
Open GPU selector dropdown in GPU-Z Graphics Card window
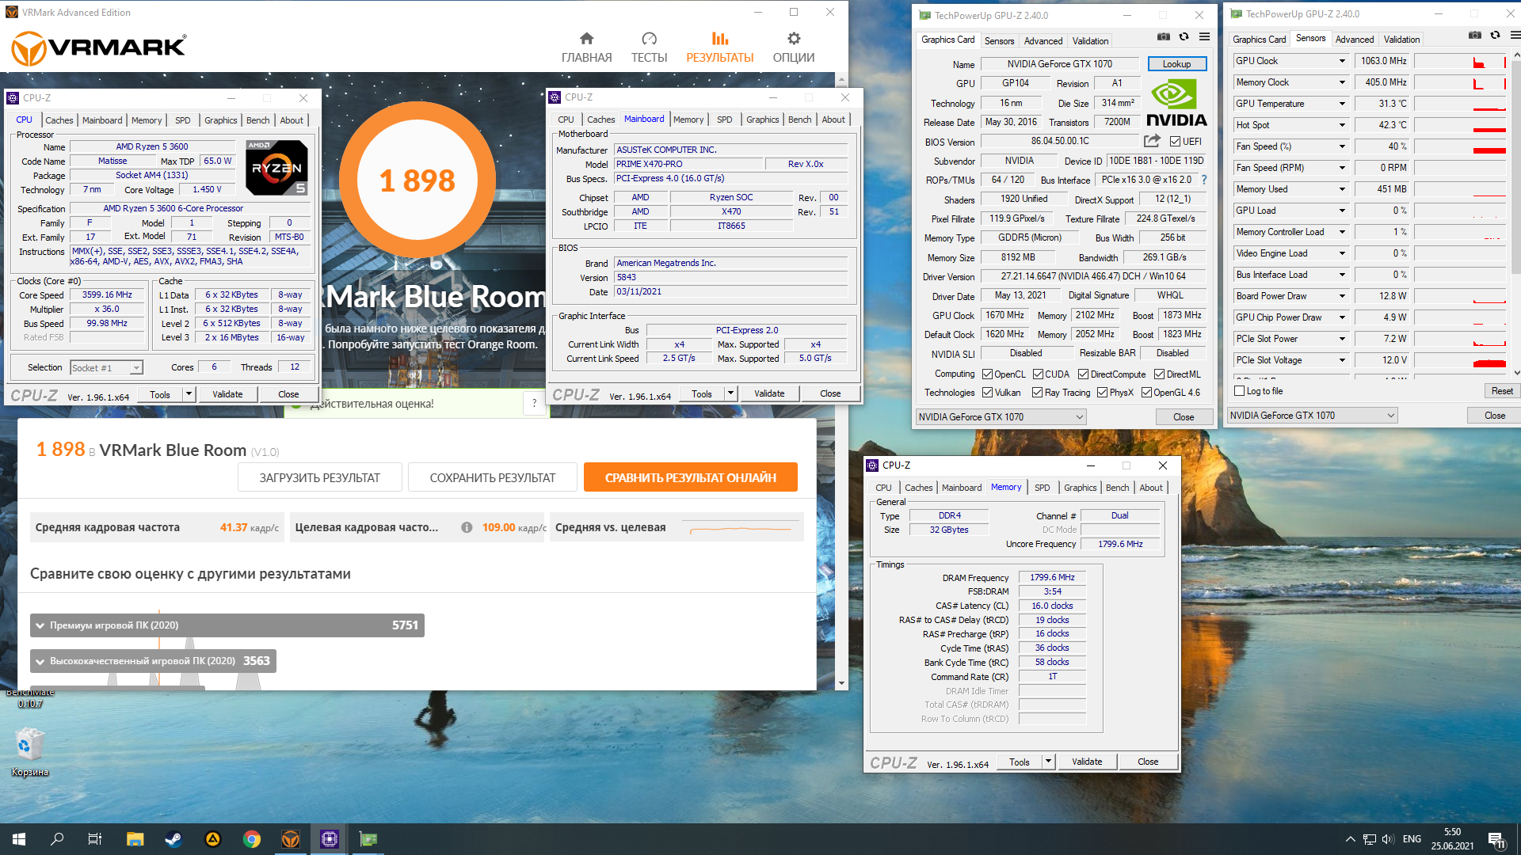[1001, 417]
